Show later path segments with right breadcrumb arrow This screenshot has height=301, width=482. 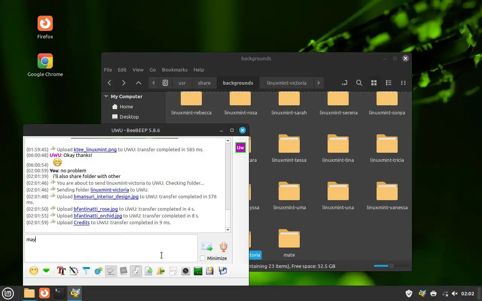[319, 83]
